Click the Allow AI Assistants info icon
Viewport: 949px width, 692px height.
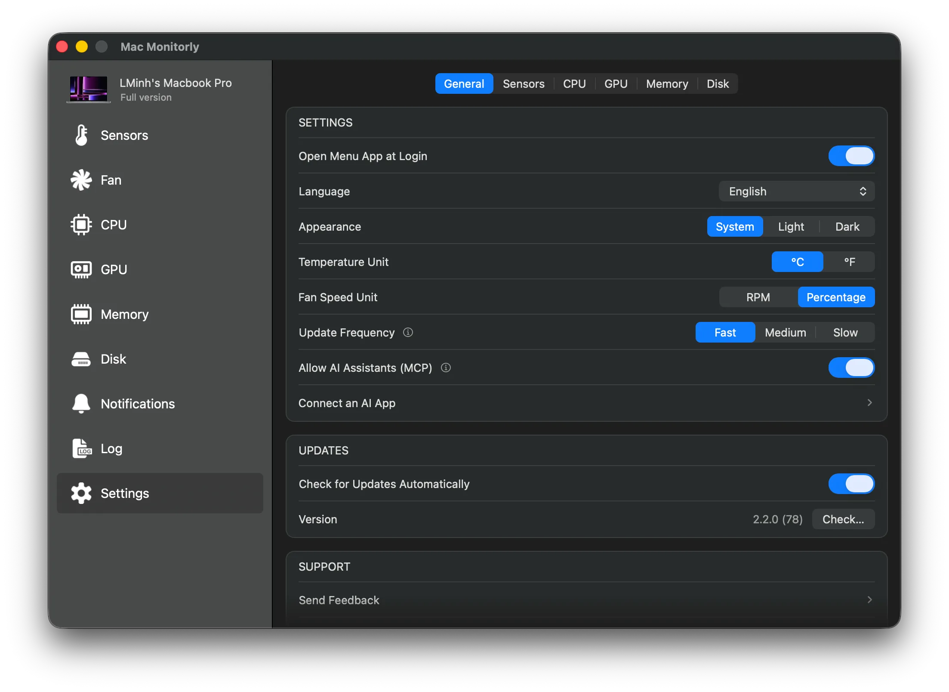pos(446,368)
